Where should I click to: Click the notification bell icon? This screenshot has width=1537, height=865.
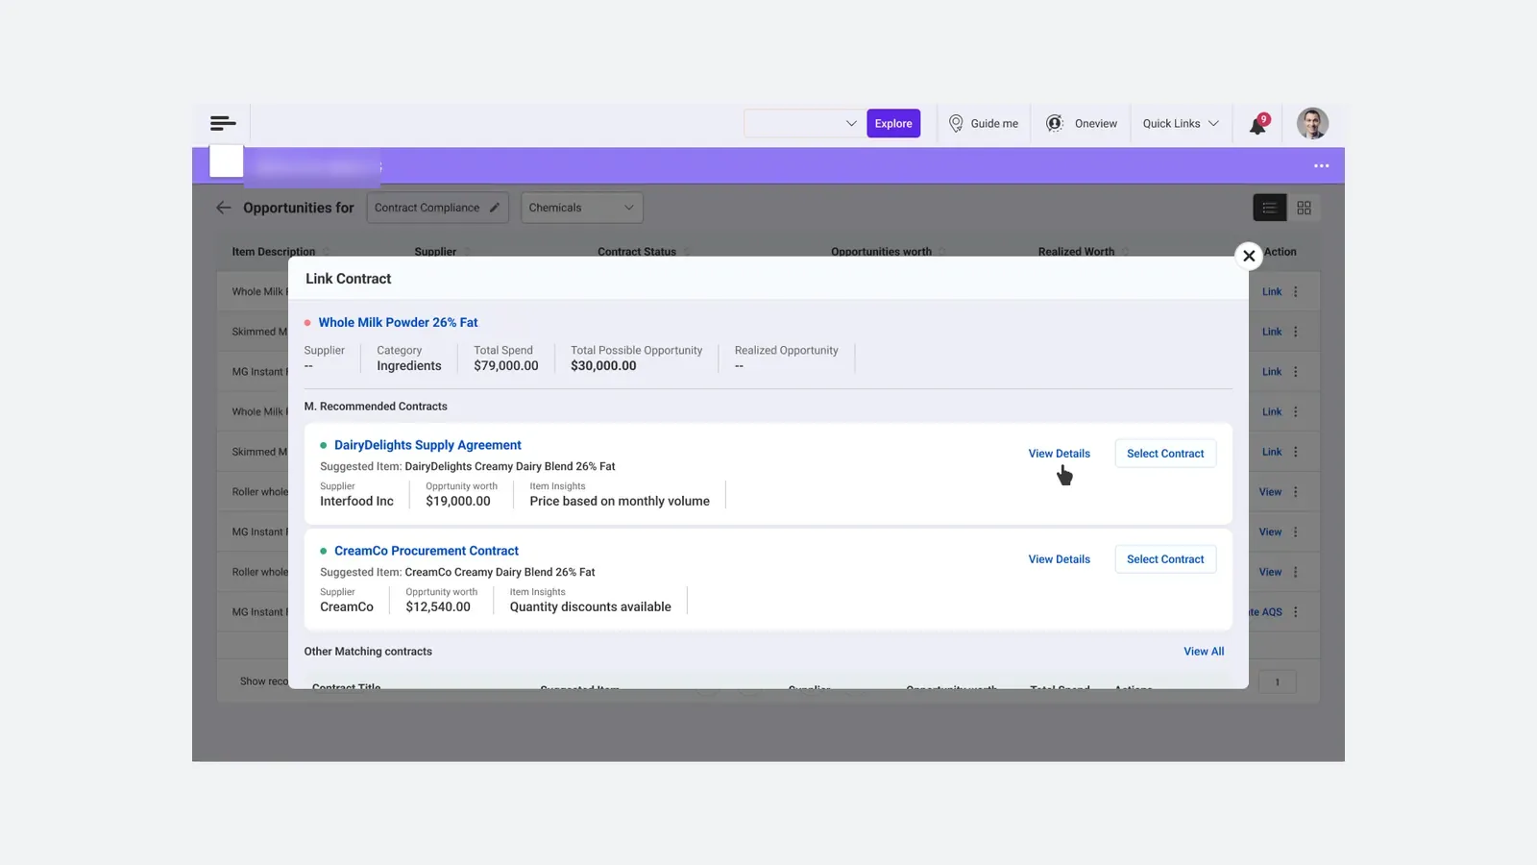(1257, 124)
